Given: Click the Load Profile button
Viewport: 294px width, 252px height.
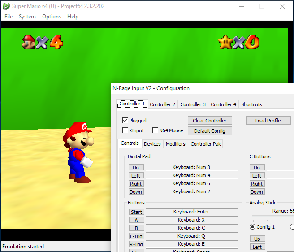Looking at the screenshot, I should tap(268, 121).
